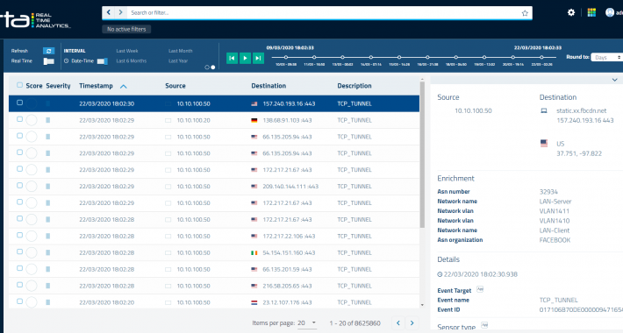Go forward with search bar right arrow
This screenshot has width=623, height=333.
(121, 12)
